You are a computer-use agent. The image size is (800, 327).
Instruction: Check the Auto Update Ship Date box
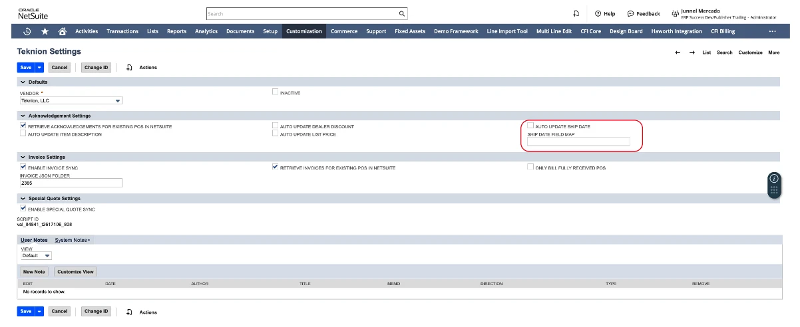[530, 125]
